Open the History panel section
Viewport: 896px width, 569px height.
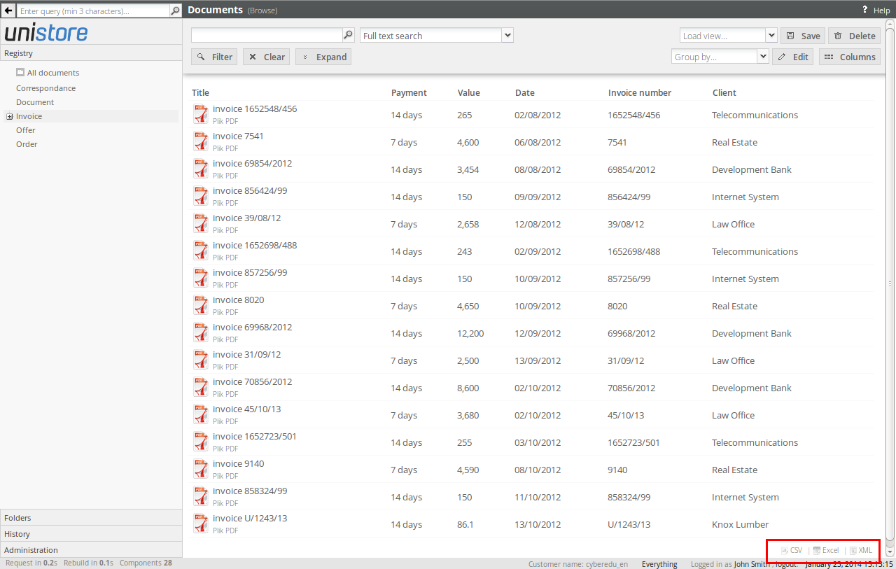click(x=91, y=534)
